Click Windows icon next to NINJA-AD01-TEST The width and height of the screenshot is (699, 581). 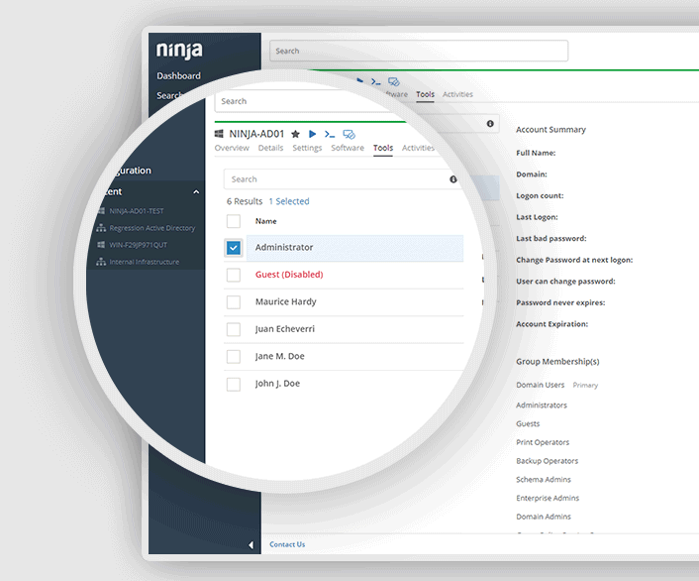coord(101,211)
